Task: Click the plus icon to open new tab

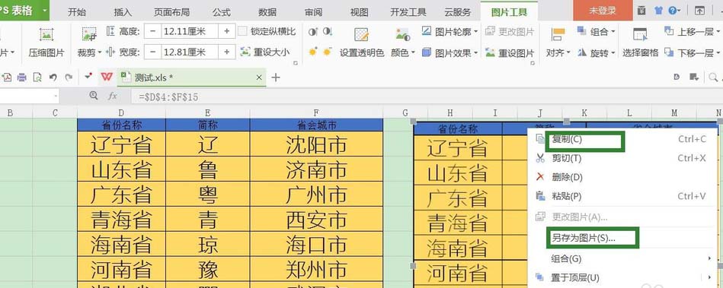Action: point(276,78)
